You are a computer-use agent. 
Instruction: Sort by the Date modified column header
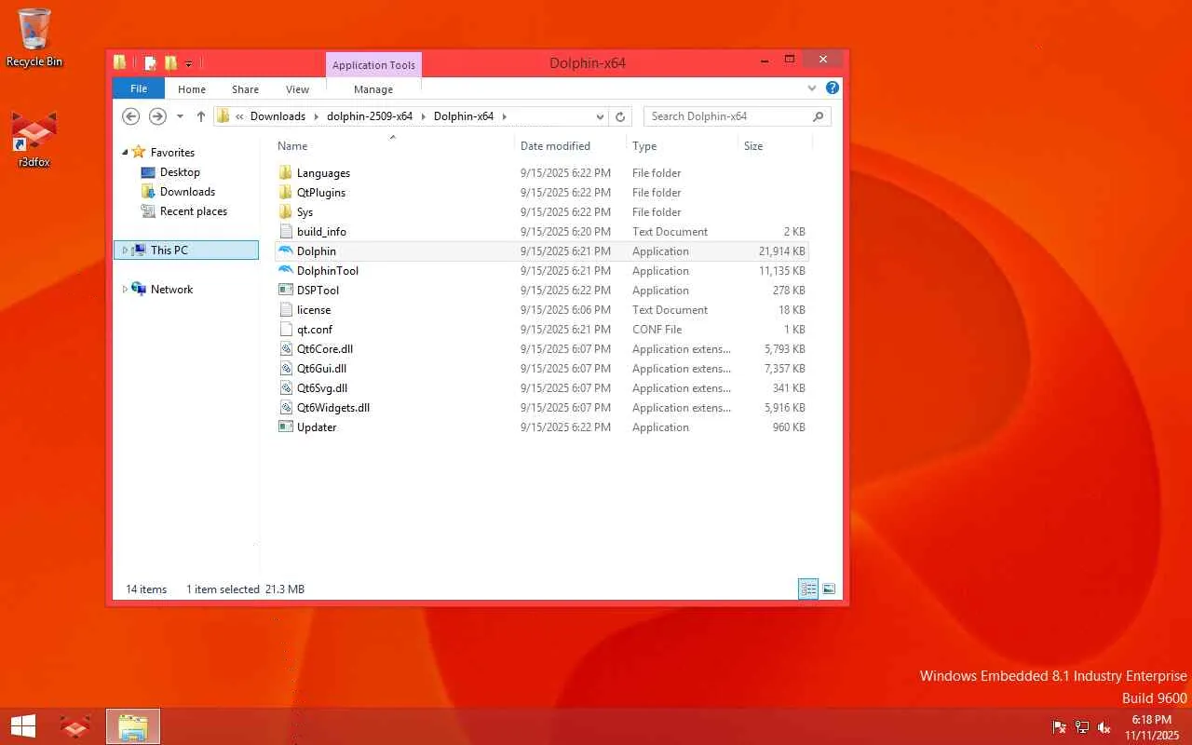click(570, 145)
